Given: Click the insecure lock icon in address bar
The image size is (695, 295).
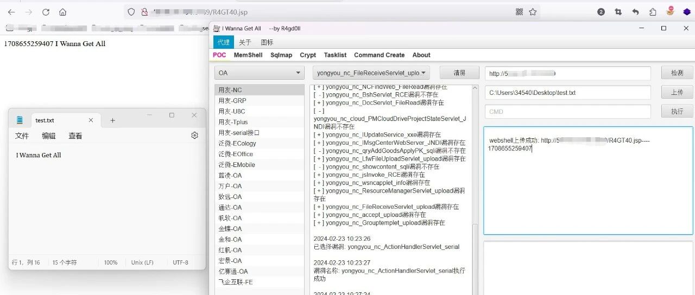Looking at the screenshot, I should click(145, 12).
